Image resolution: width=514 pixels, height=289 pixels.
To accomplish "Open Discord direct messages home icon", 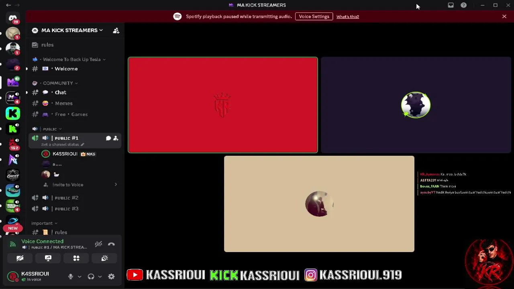I will pyautogui.click(x=13, y=18).
